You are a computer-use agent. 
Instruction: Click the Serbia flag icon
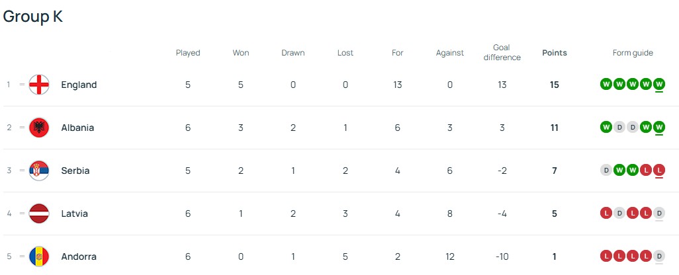[39, 171]
